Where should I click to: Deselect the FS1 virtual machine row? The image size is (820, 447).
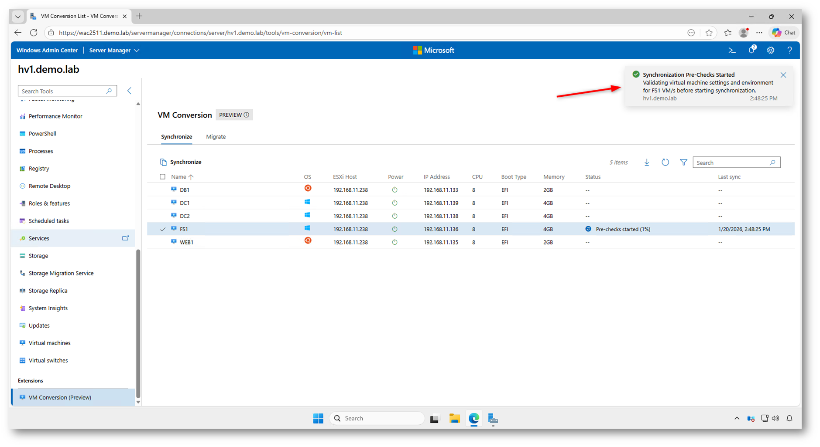pos(163,229)
